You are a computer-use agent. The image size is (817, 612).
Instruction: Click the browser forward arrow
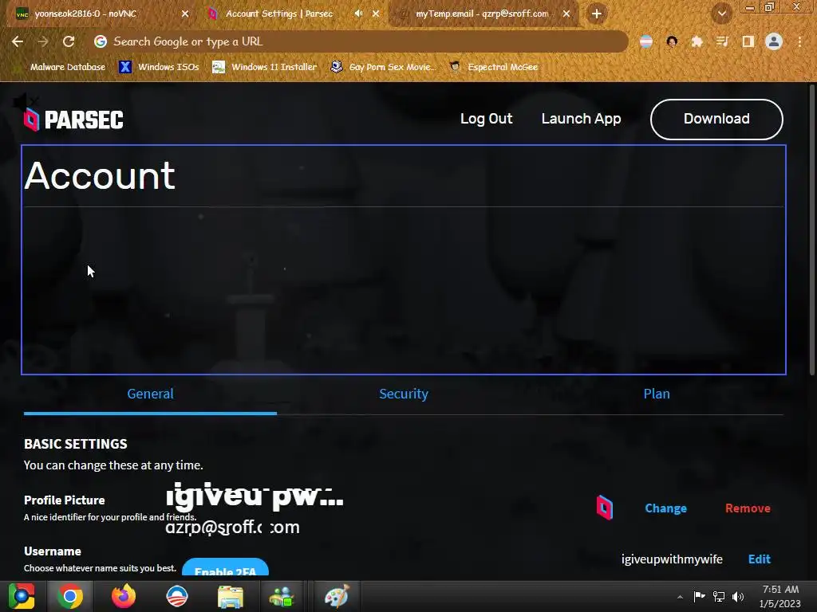point(43,41)
